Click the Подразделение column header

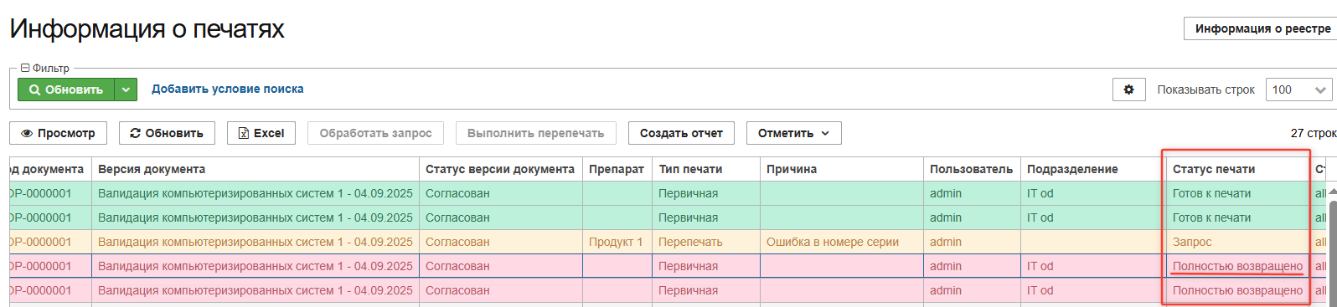[1093, 169]
